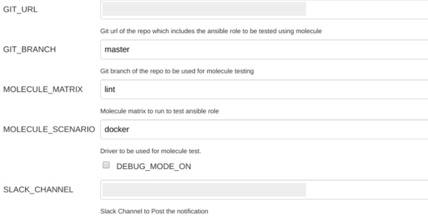Click the gray redacted value in SLACK_CHANNEL
The height and width of the screenshot is (223, 428).
pos(204,190)
